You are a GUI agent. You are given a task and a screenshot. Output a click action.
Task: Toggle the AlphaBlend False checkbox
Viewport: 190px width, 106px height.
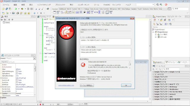pyautogui.click(x=17, y=74)
